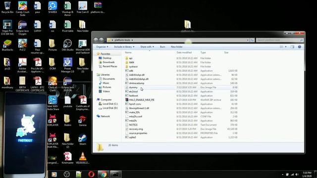Toggle the Explorer preview pane button

click(292, 47)
